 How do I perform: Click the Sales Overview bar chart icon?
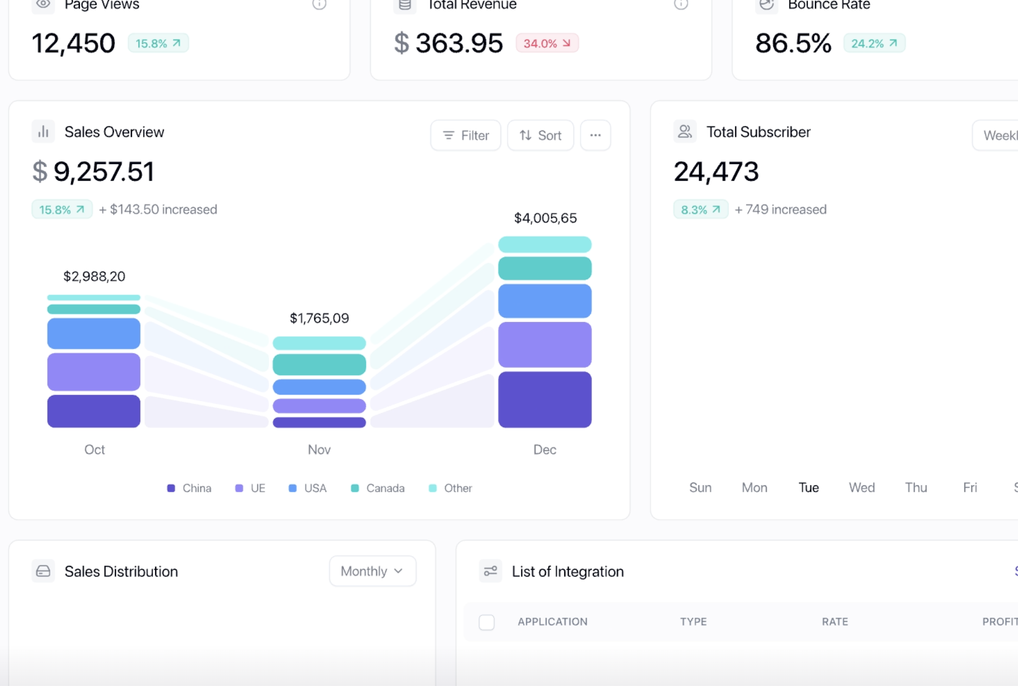coord(43,132)
